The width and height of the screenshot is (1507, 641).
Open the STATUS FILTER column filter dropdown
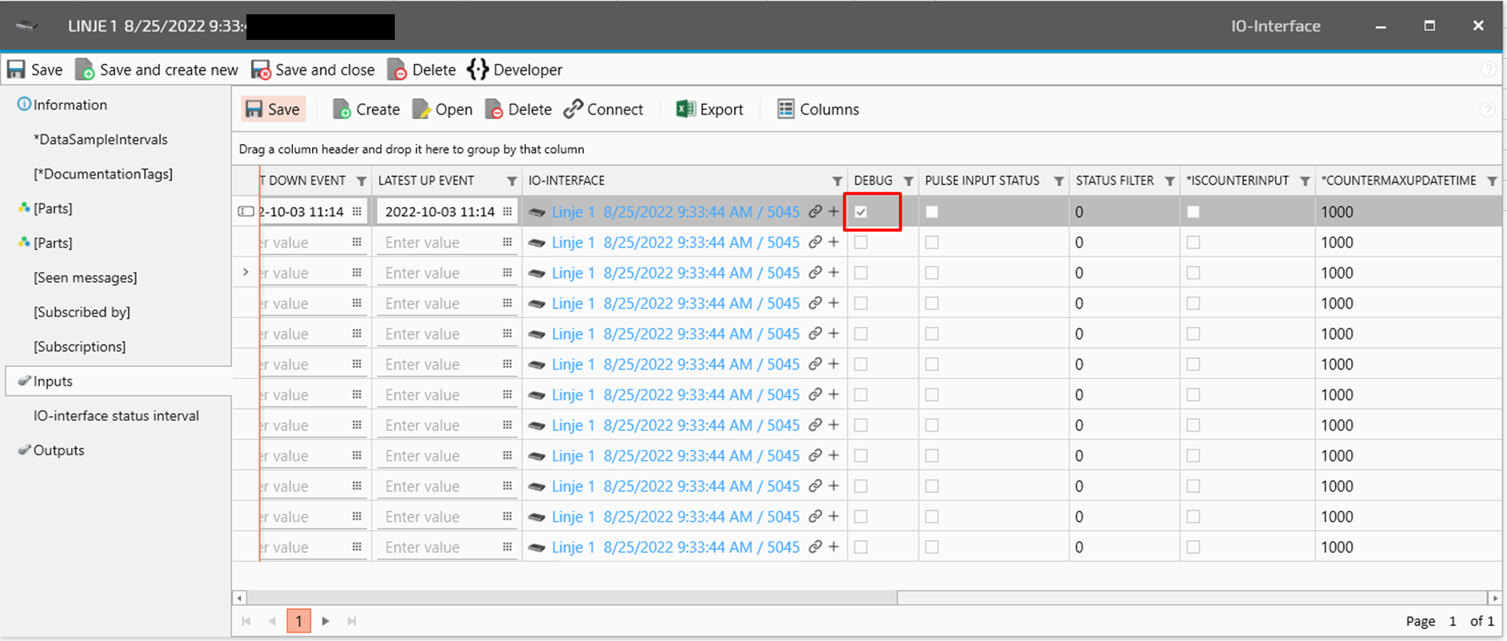[x=1169, y=181]
